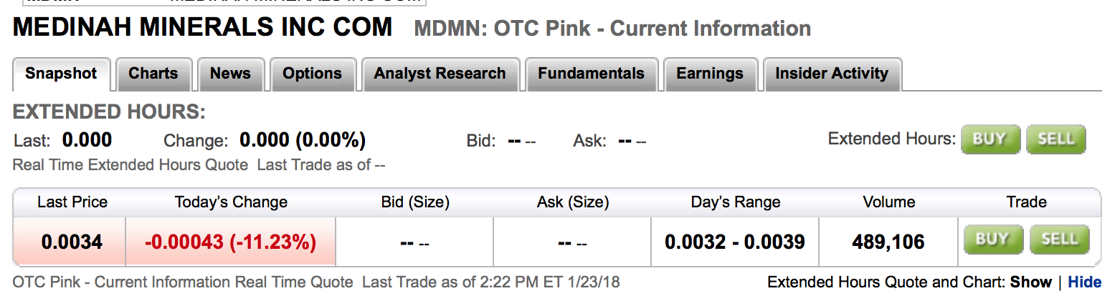Screen dimensions: 1120x296
Task: Click the Extended Hours change value 0.000 (0.00%)
Action: click(x=303, y=140)
